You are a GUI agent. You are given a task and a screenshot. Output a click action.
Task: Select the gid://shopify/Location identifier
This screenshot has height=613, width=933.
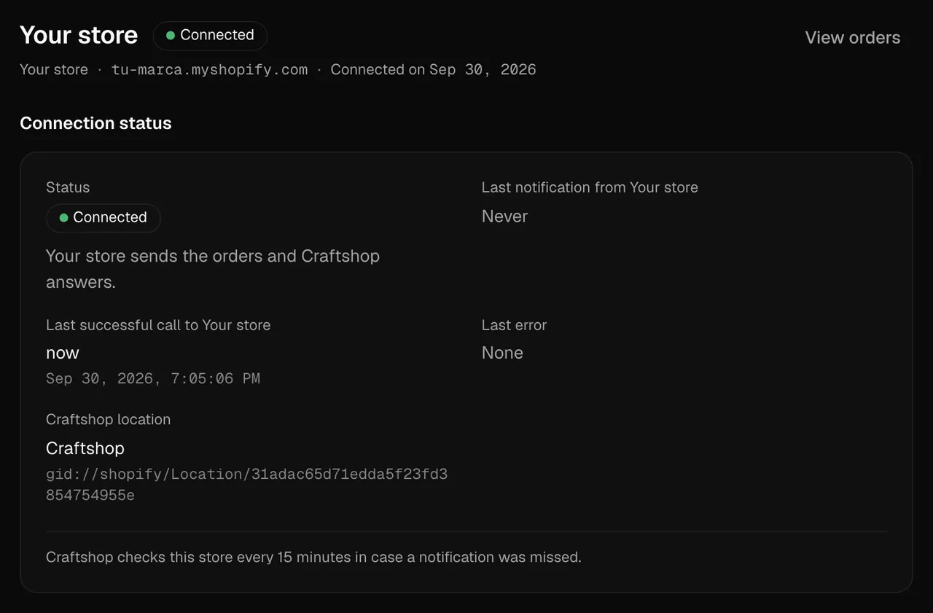pos(246,485)
